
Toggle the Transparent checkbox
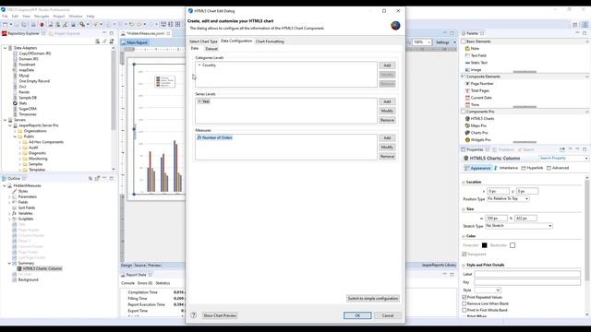click(464, 255)
